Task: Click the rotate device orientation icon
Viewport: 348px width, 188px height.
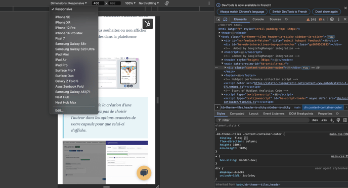Action: pos(167,3)
